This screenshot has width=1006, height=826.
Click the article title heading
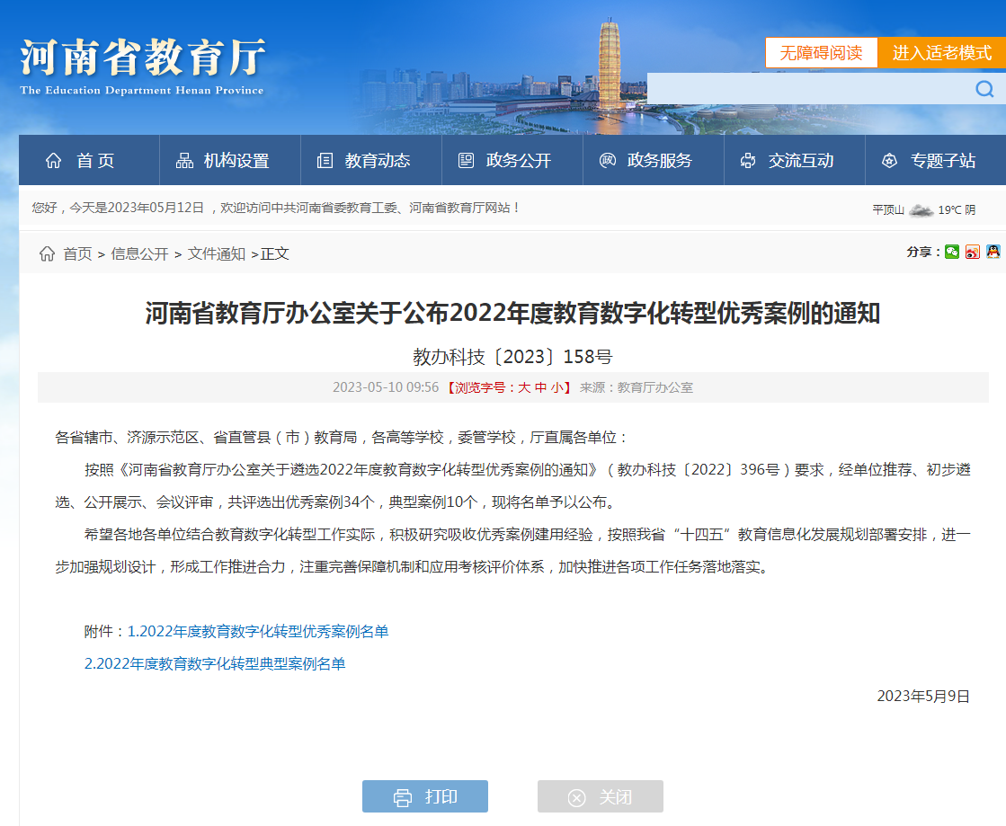click(x=512, y=313)
